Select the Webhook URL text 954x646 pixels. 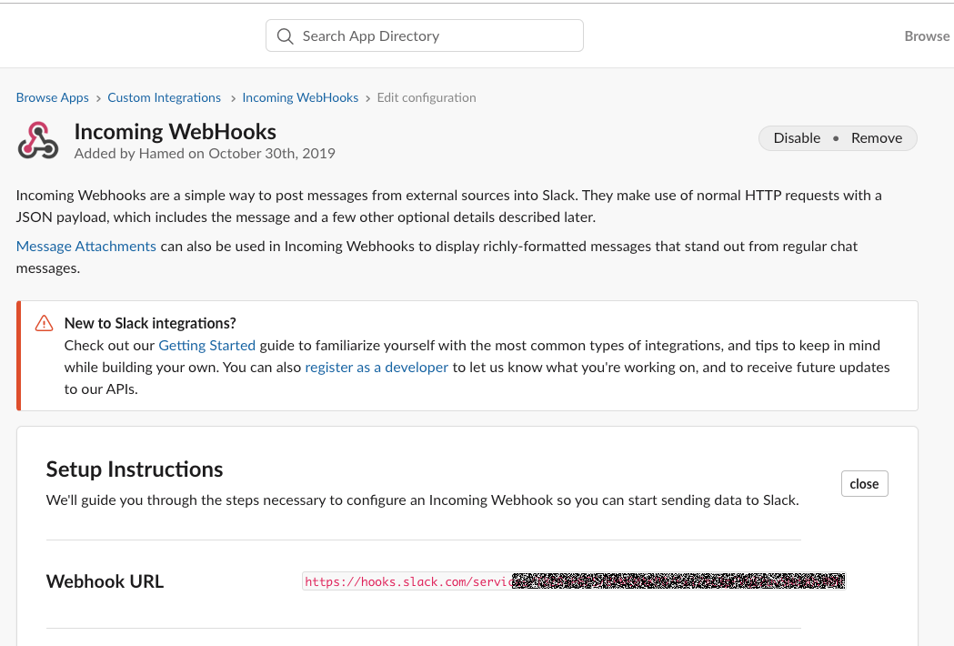point(573,580)
